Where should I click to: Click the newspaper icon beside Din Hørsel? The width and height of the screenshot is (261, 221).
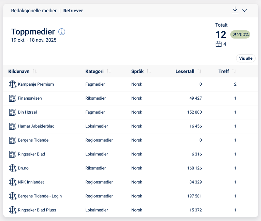13,112
